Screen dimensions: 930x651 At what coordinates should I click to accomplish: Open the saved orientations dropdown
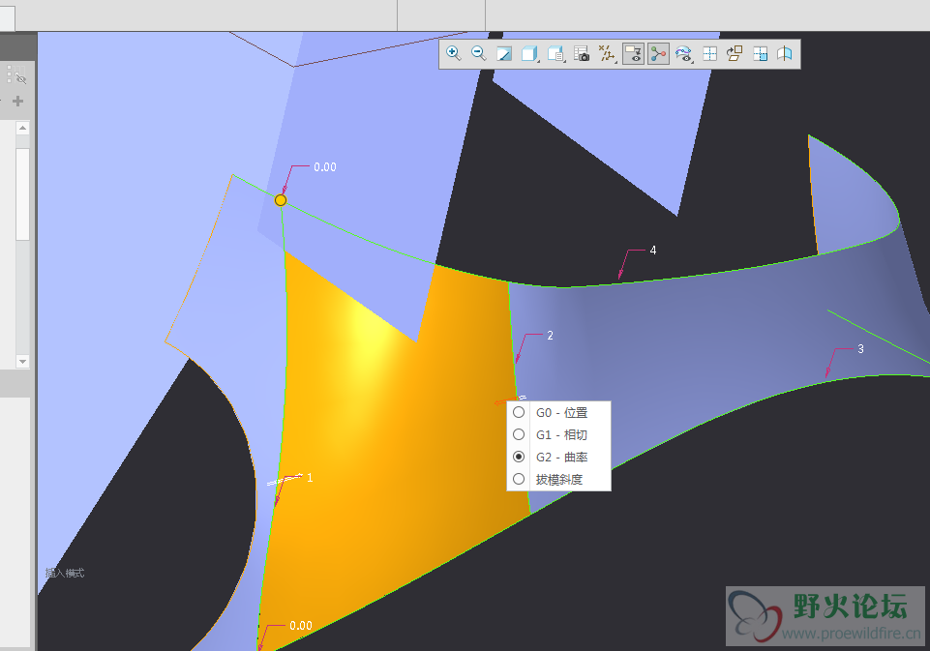555,54
